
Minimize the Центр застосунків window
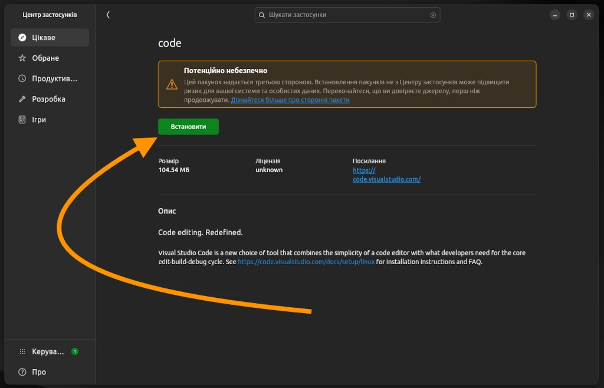(x=554, y=15)
